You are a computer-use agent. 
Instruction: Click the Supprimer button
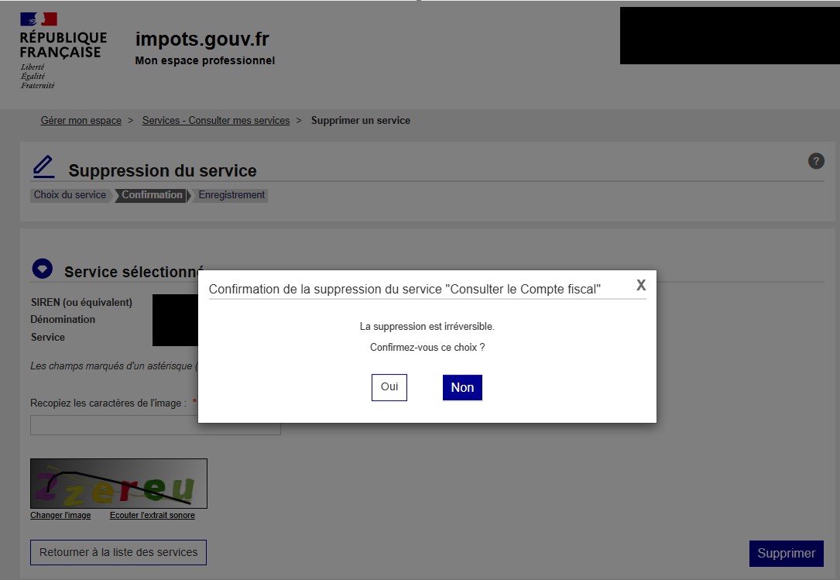786,553
